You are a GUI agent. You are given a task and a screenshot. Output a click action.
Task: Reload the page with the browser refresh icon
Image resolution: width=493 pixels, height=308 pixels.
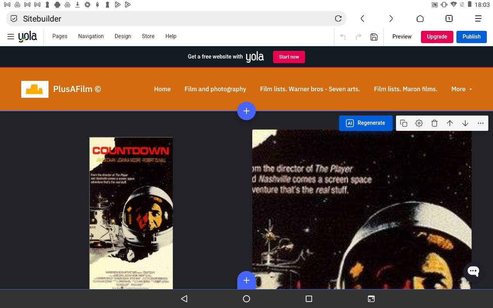coord(338,18)
